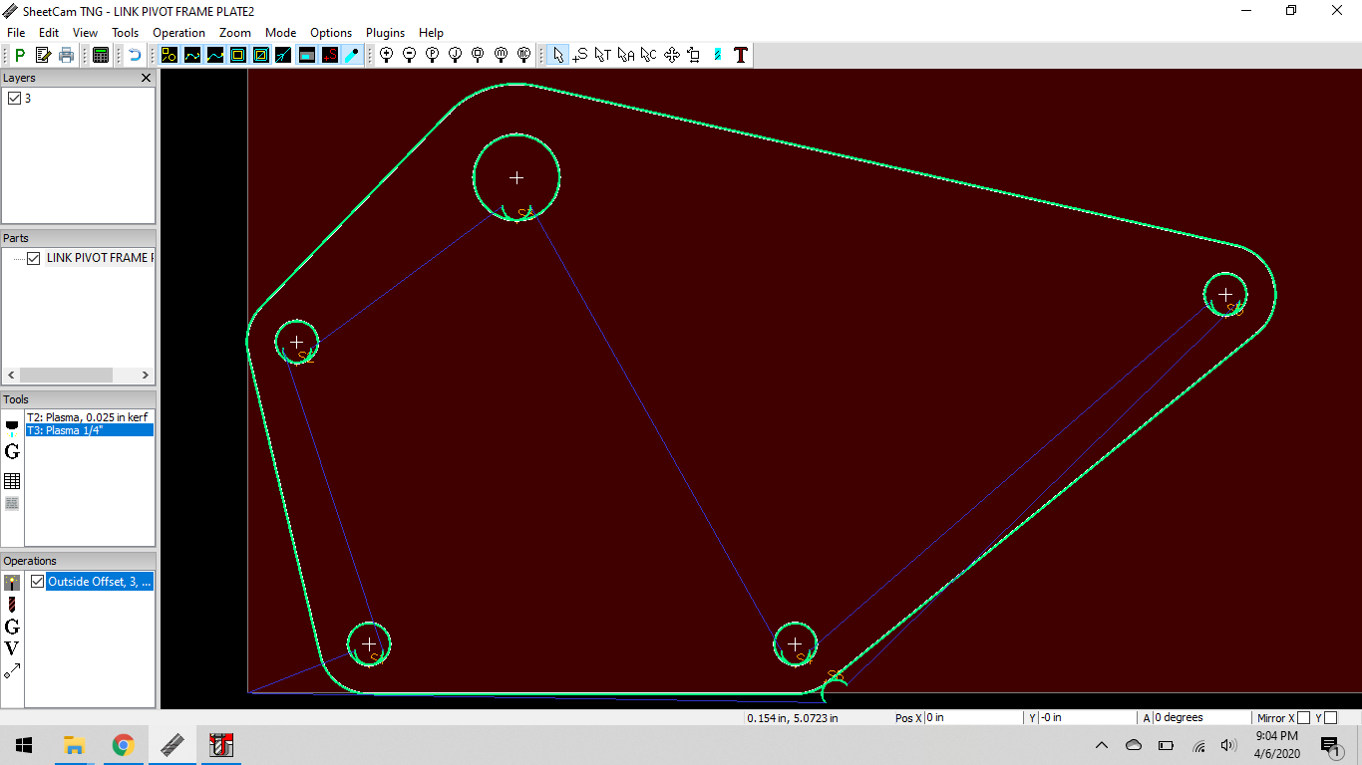
Task: Click the Pos X input field
Action: point(972,718)
